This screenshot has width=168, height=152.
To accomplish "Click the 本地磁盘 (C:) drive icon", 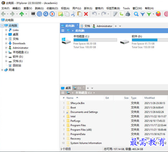I will coord(66,41).
